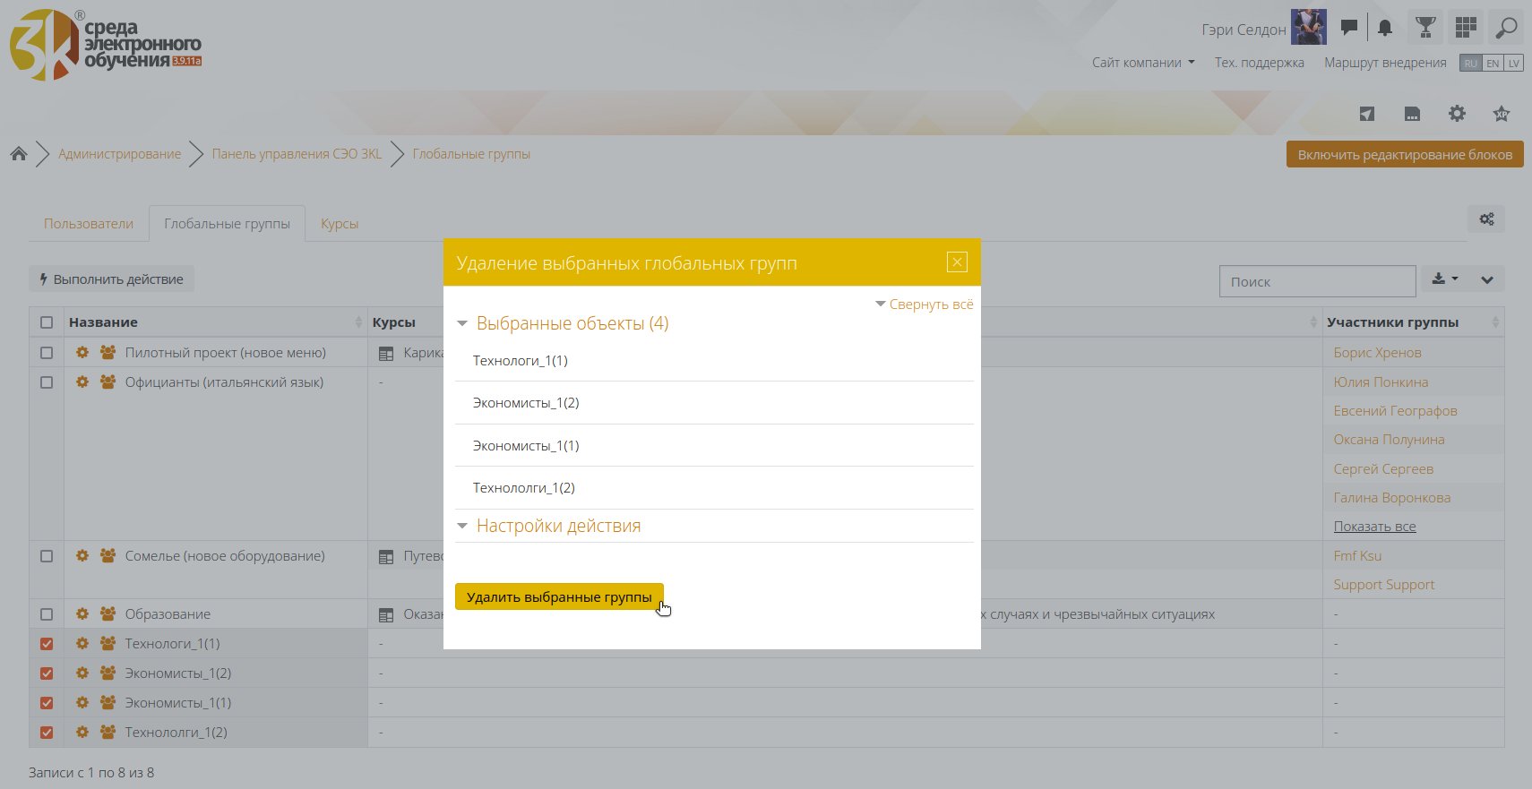The image size is (1532, 789).
Task: Open the achievements trophy icon
Action: point(1424,28)
